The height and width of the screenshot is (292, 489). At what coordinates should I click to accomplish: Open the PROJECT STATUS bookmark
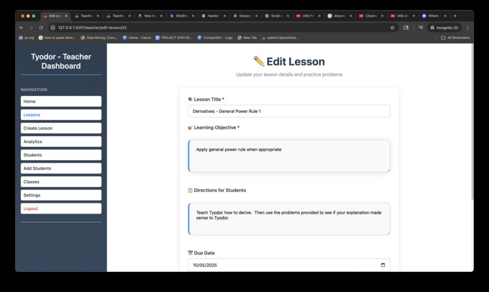174,38
